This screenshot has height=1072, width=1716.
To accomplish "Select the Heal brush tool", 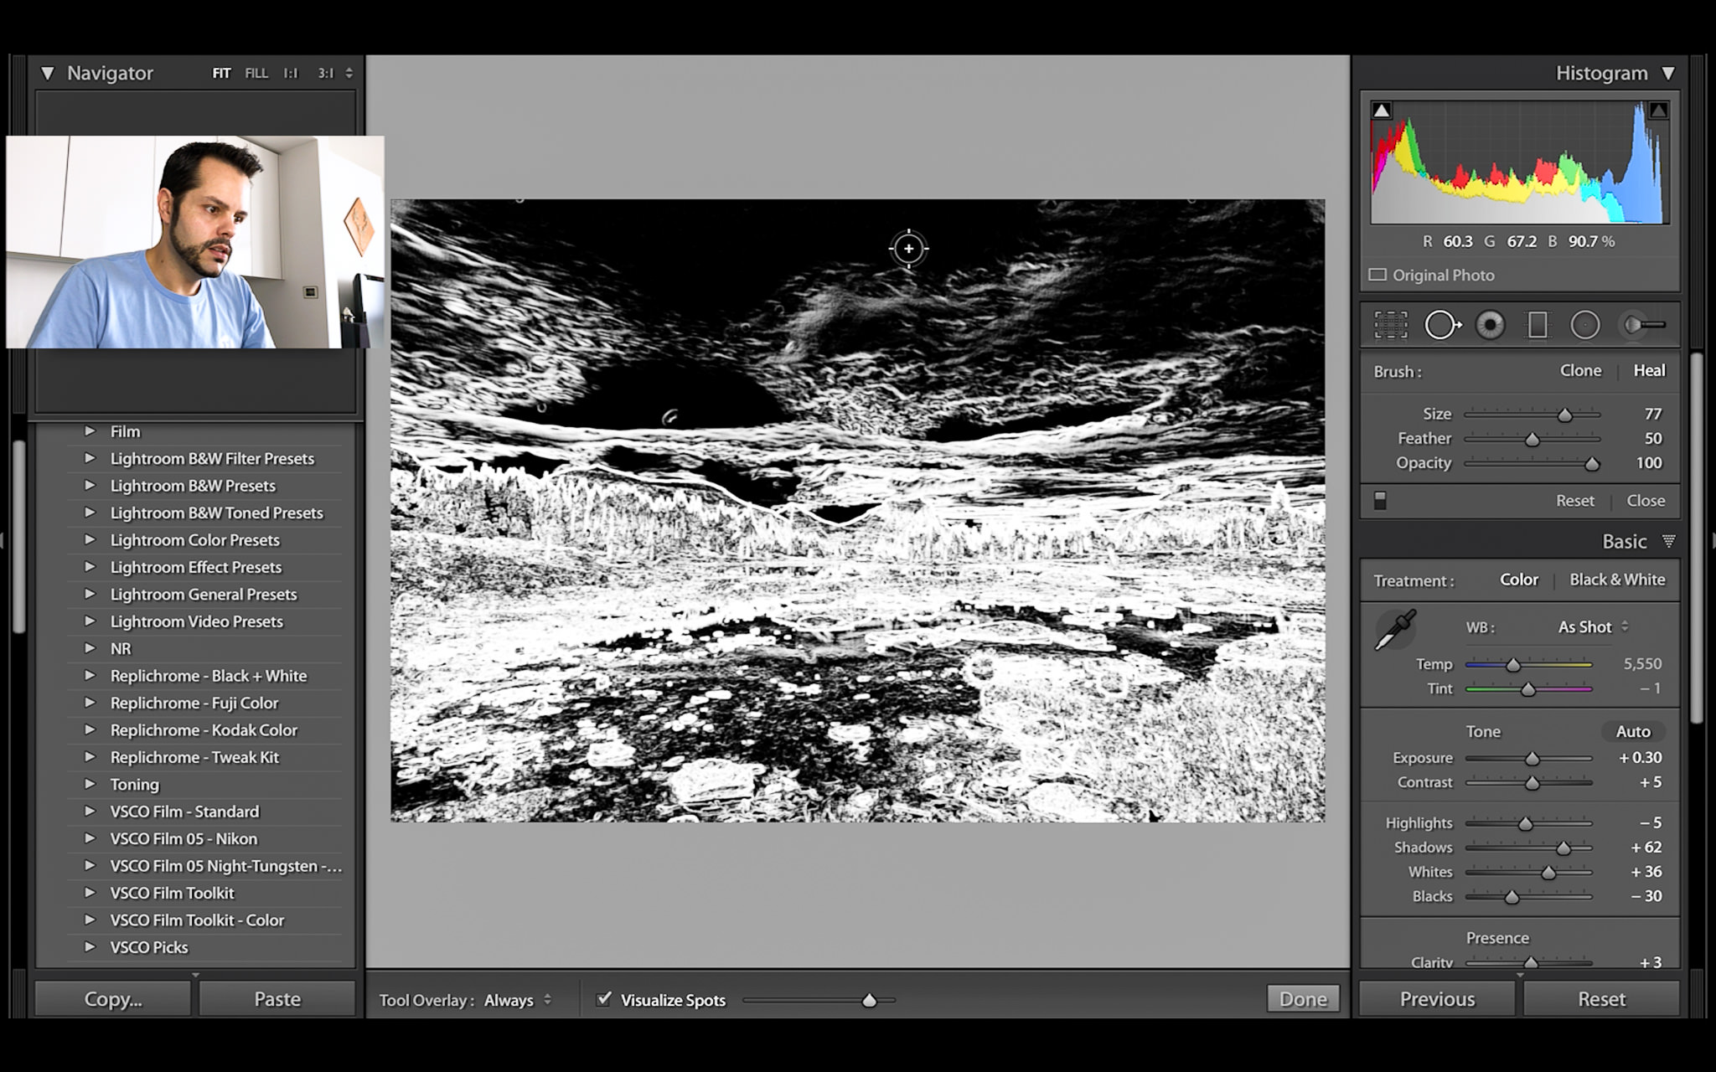I will point(1649,370).
